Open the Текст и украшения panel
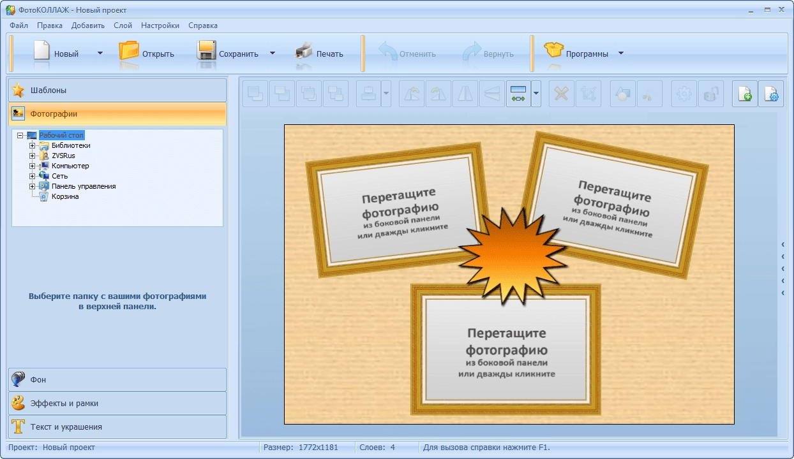 point(117,426)
